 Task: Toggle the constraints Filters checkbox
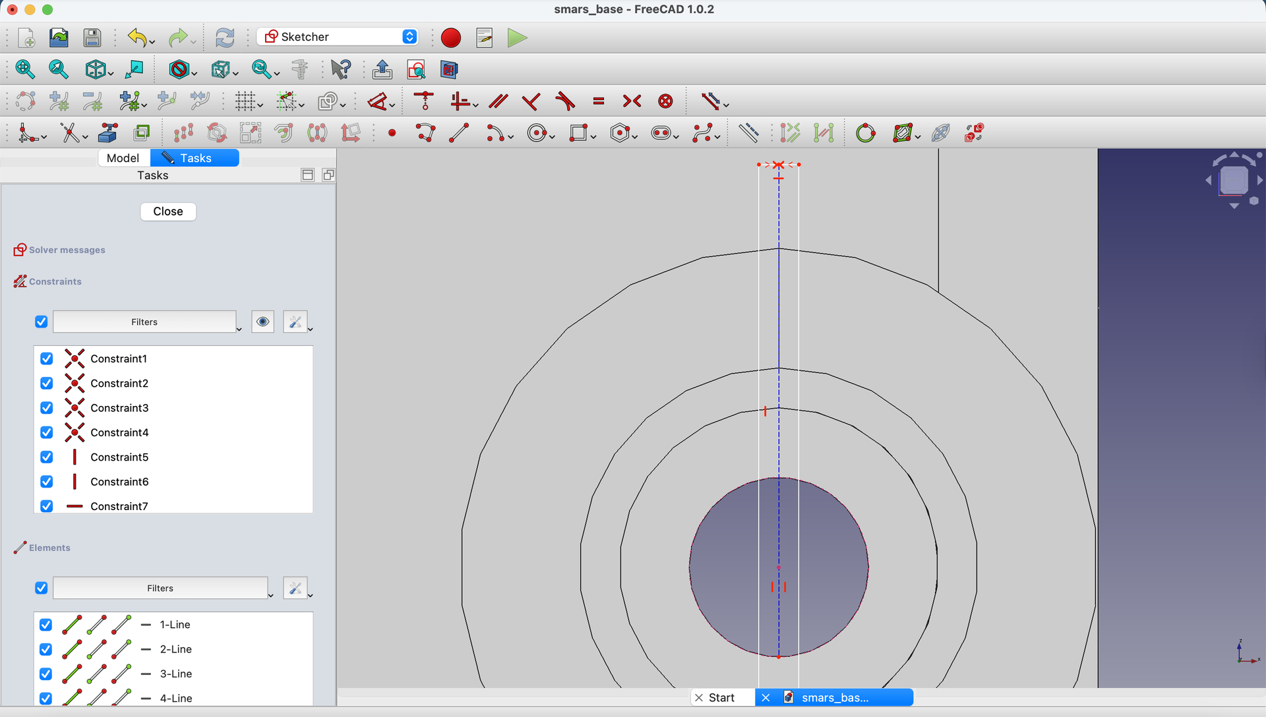pos(41,322)
